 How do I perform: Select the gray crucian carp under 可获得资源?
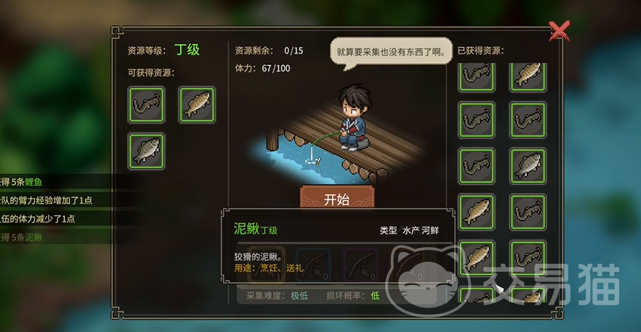pos(146,151)
